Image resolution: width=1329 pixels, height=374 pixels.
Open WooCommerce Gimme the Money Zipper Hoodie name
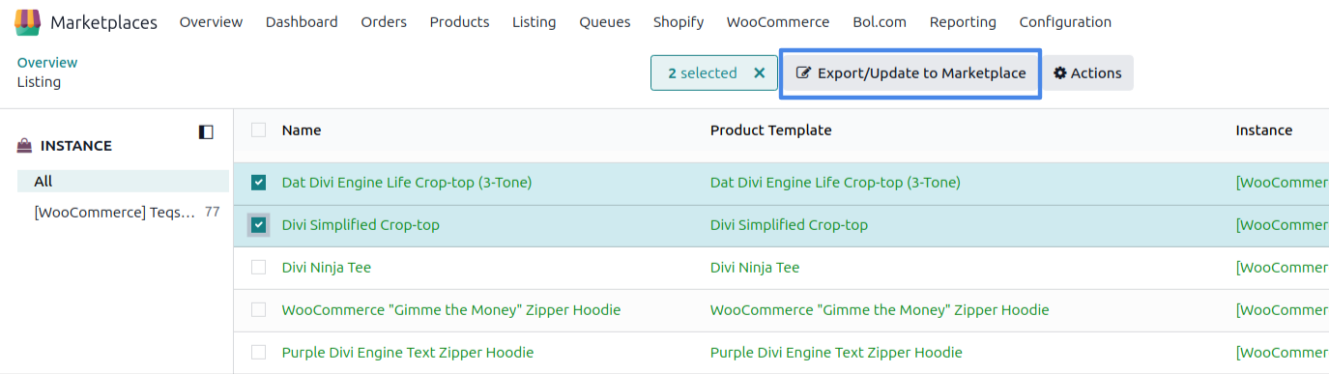[451, 310]
